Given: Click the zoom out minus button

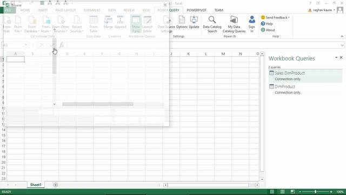Looking at the screenshot, I should (x=300, y=192).
